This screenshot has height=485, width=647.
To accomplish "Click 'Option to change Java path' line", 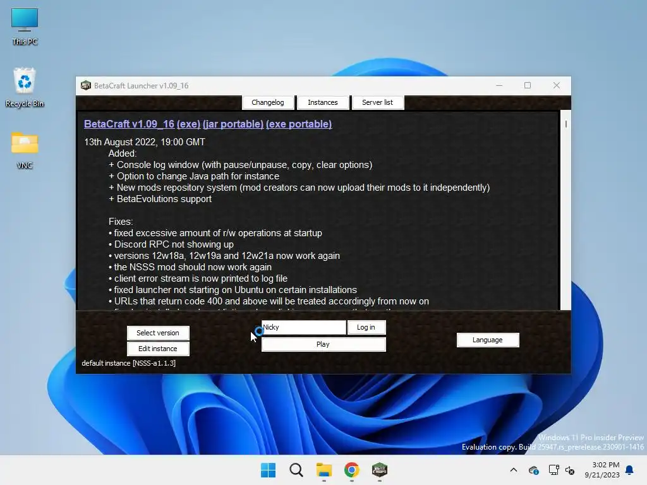I will click(x=193, y=176).
